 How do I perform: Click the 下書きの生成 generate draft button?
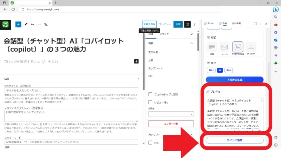click(x=235, y=80)
